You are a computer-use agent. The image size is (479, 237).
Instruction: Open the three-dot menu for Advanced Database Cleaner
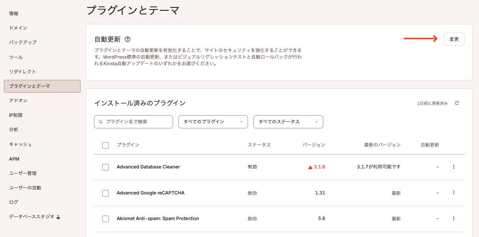pyautogui.click(x=454, y=167)
